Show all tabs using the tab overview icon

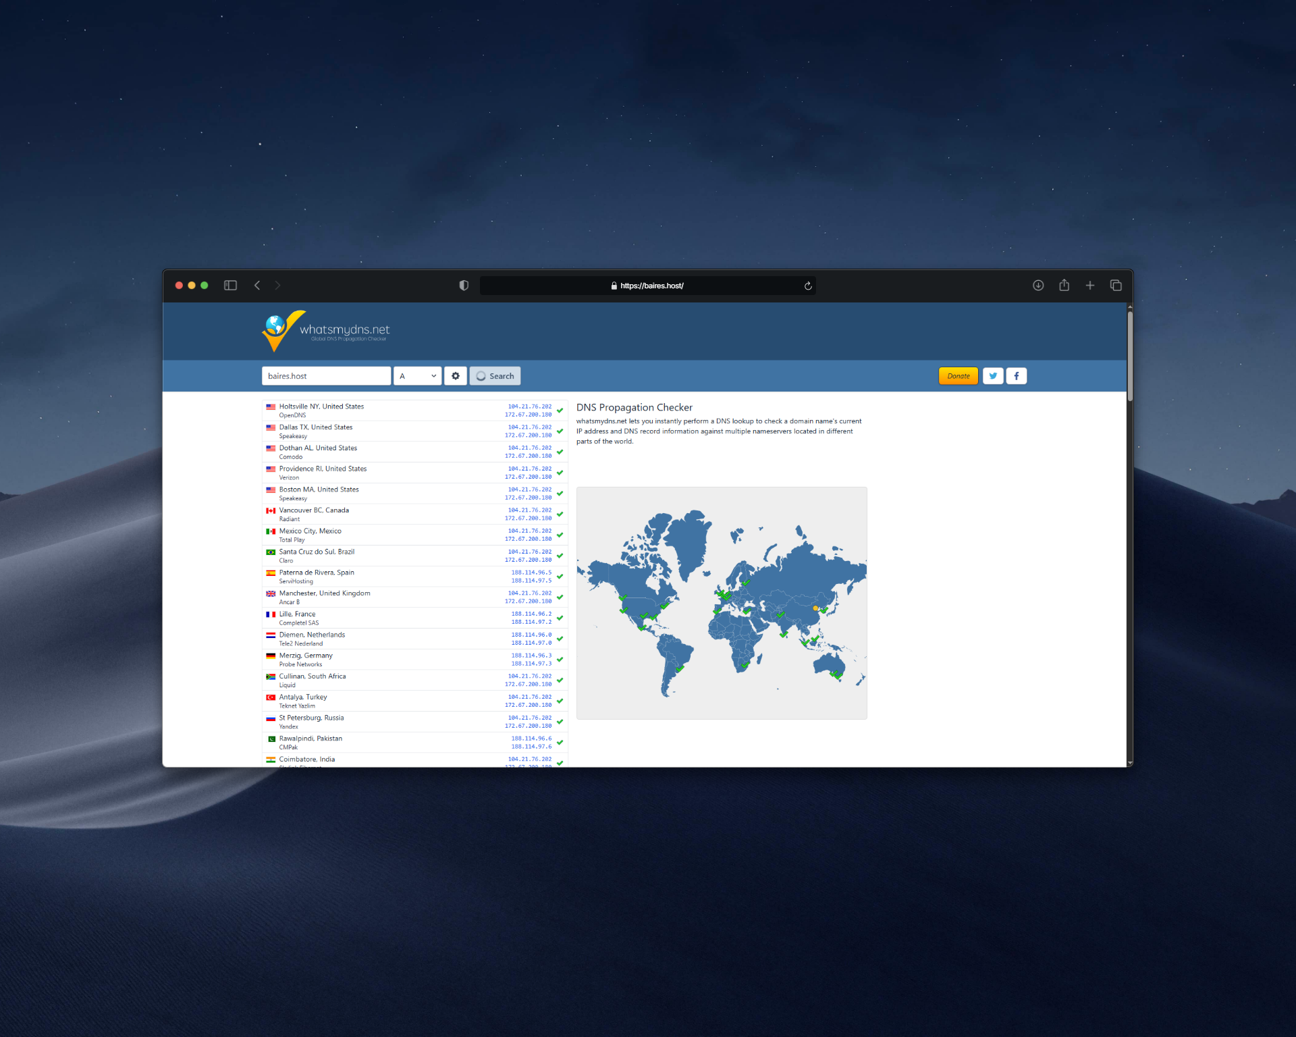point(1116,285)
